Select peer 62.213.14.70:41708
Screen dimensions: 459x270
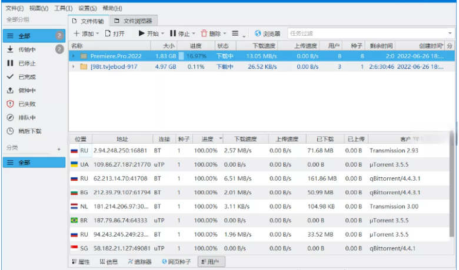click(259, 178)
